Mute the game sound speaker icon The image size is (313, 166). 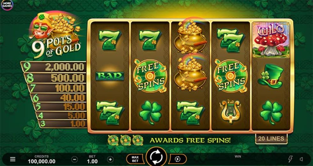coord(302,159)
